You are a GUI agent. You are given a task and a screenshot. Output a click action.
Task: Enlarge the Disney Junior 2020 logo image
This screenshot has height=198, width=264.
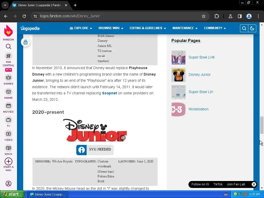click(x=123, y=138)
